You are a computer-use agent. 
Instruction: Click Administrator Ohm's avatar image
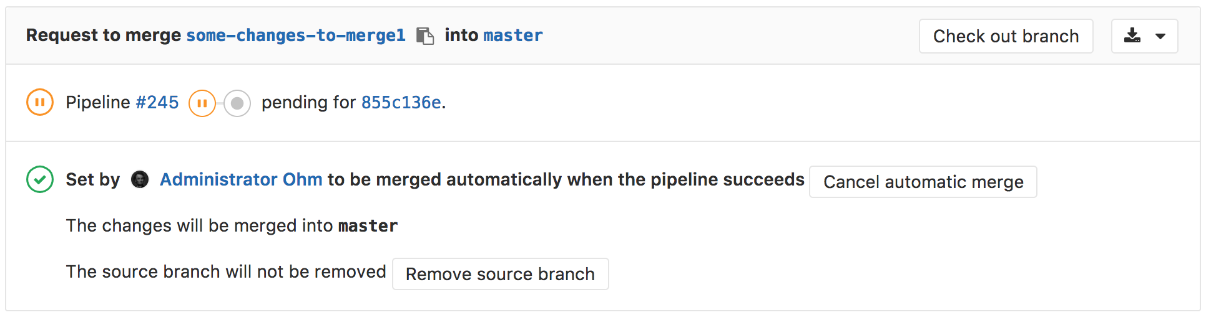pos(140,180)
